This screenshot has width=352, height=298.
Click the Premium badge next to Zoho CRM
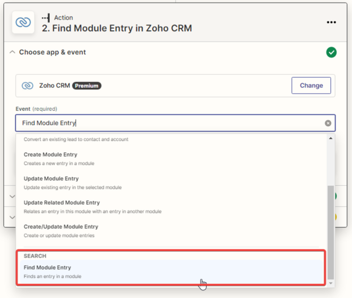click(x=87, y=86)
